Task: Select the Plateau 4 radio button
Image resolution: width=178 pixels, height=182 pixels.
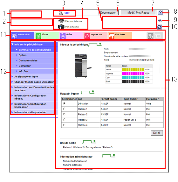Action: click(x=64, y=125)
